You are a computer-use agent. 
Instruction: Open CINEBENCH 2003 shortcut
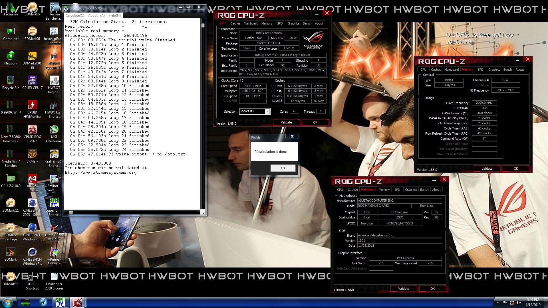[x=32, y=208]
